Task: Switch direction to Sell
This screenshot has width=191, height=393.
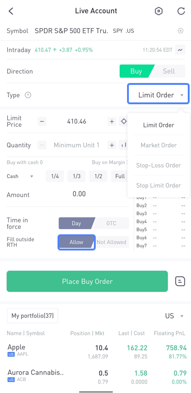Action: 169,71
